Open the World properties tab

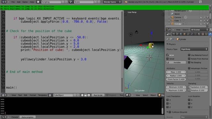(x=181, y=34)
